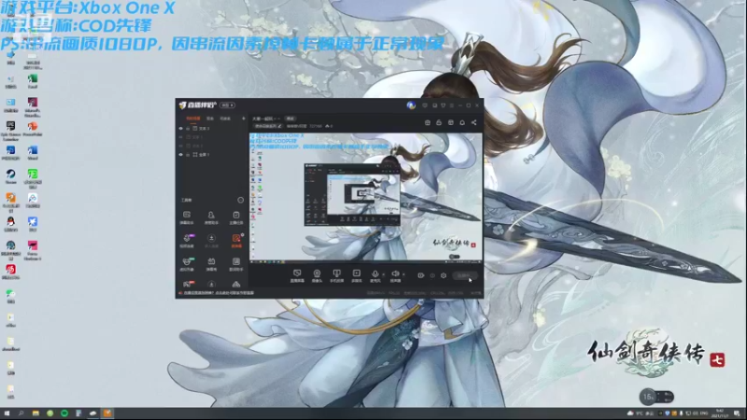Add a phone screen-cast source from the bottom toolbar
Screen dimensions: 747x420
(x=337, y=275)
